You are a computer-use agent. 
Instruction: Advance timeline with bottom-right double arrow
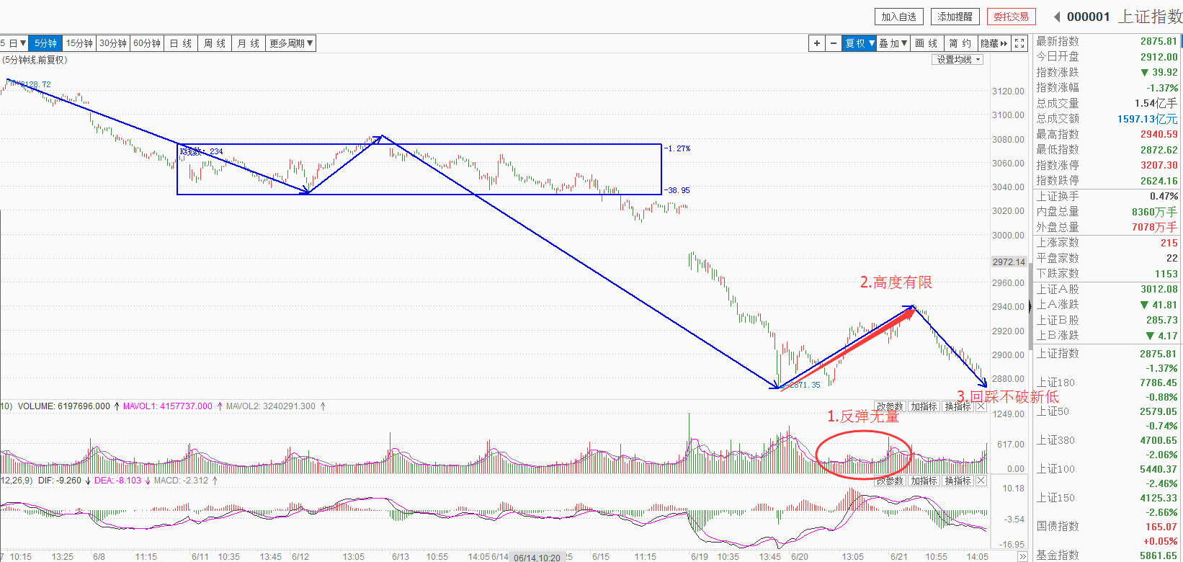coord(1022,557)
